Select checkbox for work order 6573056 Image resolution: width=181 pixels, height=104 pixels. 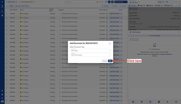[6, 84]
